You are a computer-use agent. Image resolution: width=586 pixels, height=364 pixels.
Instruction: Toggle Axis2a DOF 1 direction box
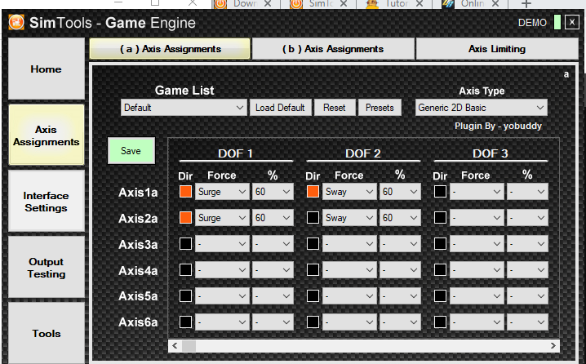[x=185, y=218]
